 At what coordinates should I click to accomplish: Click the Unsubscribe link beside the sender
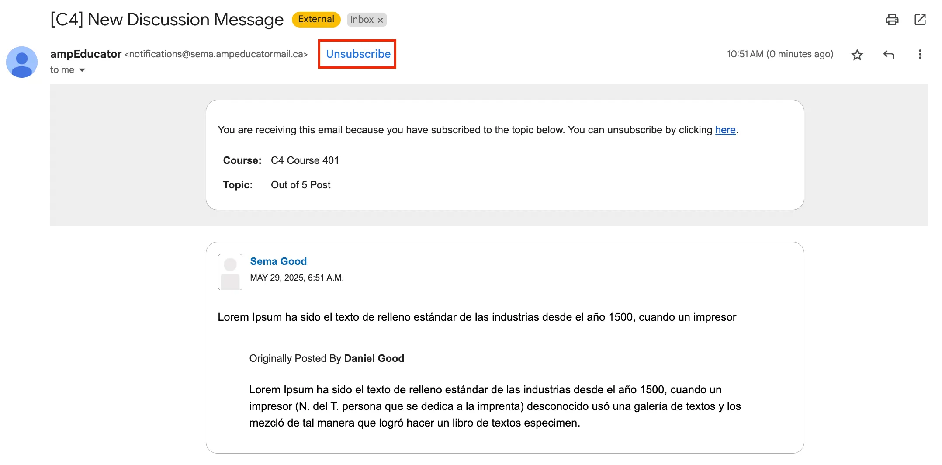[358, 54]
